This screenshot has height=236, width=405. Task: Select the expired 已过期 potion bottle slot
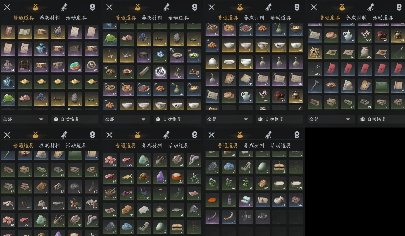(246, 217)
